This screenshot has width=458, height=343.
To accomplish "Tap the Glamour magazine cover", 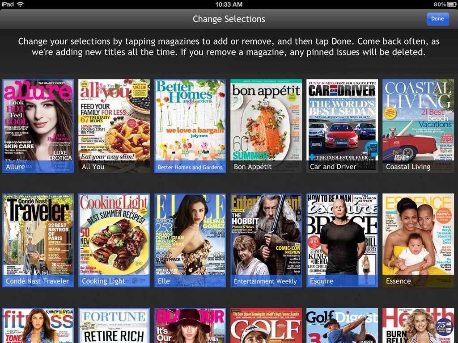I will (x=190, y=326).
